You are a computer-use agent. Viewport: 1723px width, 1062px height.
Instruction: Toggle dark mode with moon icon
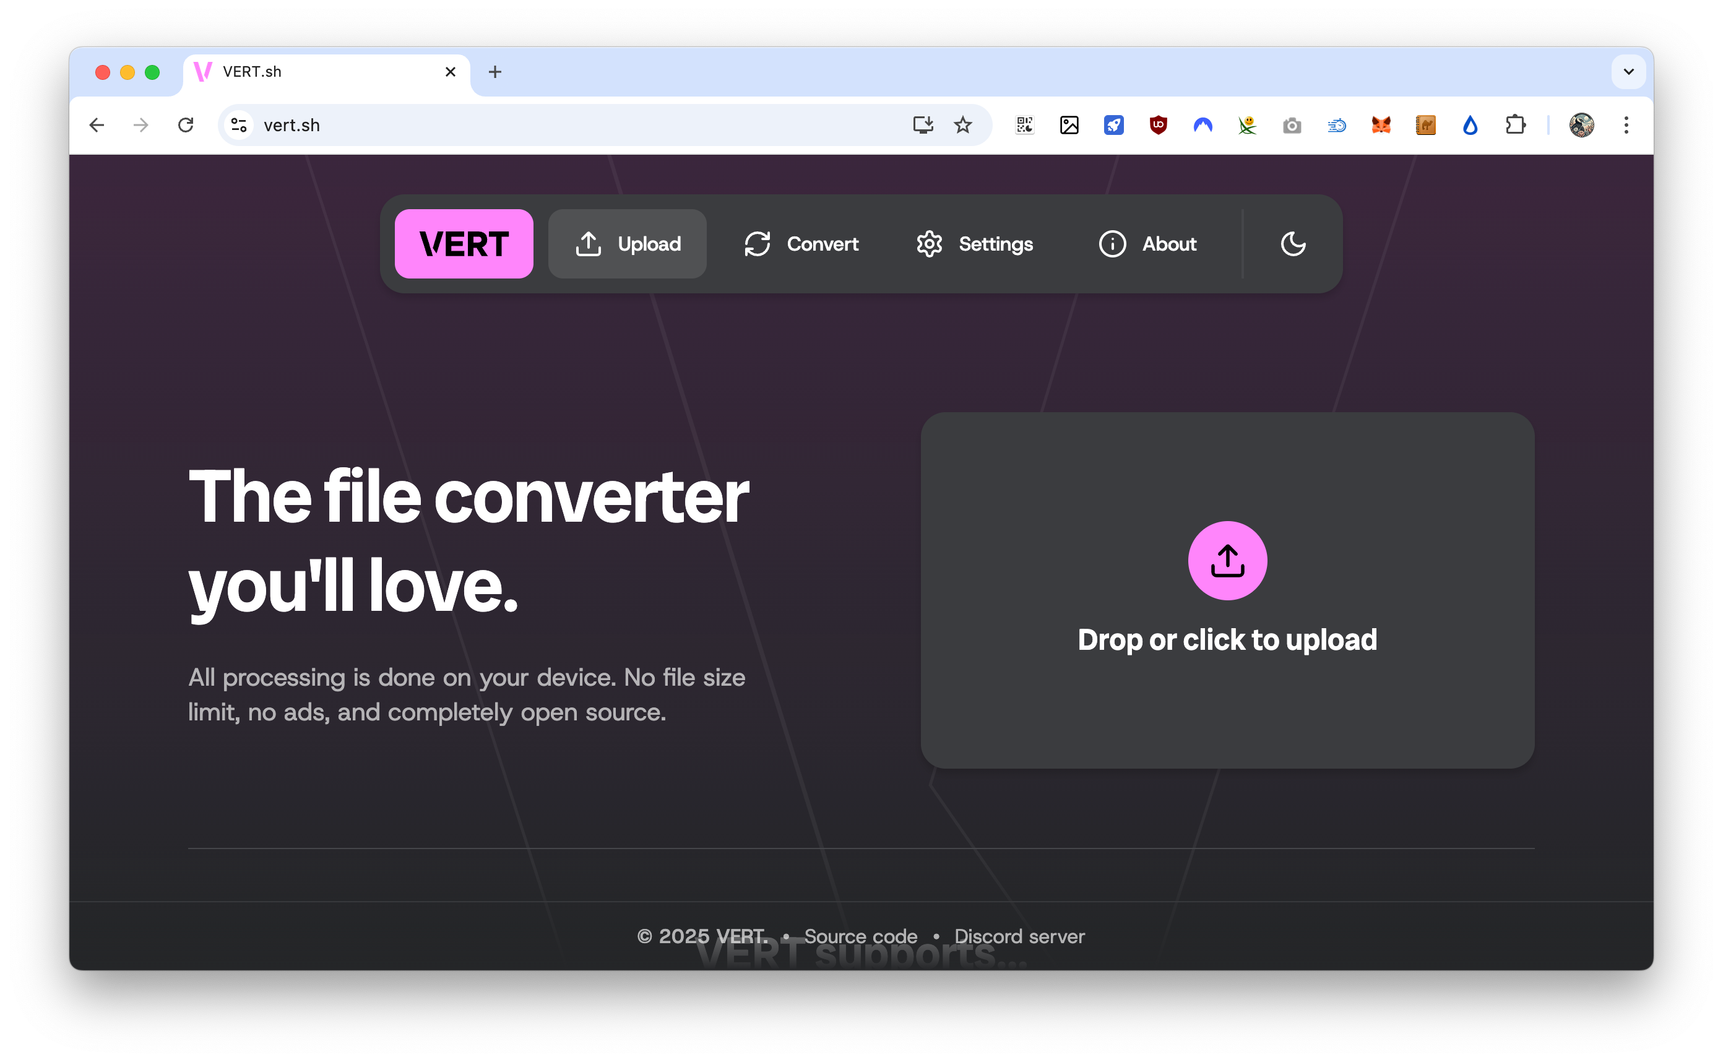(1292, 244)
